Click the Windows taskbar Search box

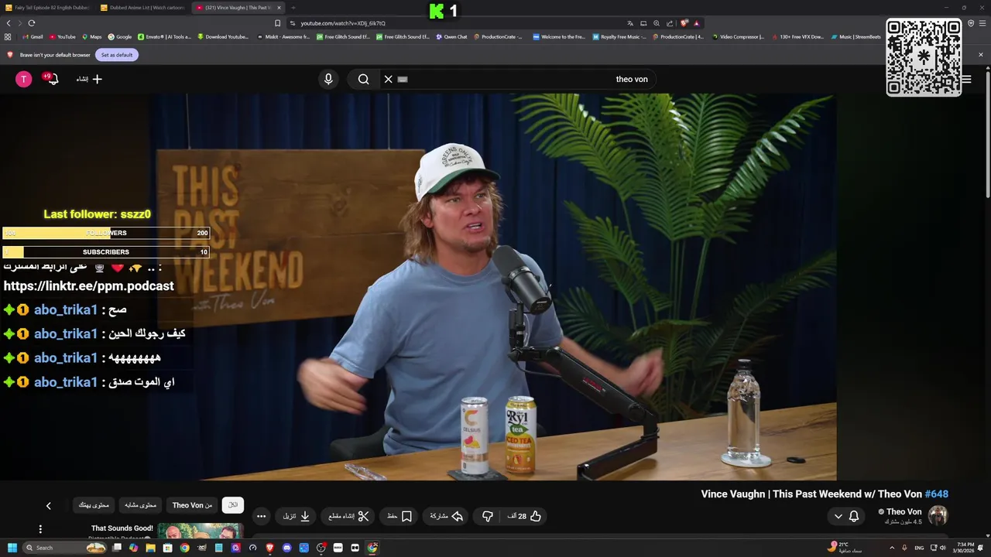64,548
